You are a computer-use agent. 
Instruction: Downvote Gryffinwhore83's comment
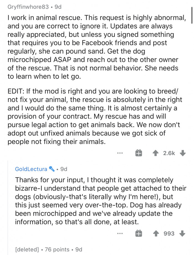182,153
